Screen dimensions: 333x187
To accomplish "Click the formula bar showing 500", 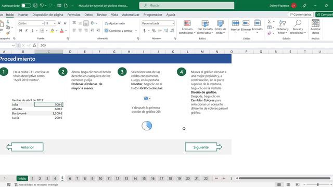I will [185, 45].
